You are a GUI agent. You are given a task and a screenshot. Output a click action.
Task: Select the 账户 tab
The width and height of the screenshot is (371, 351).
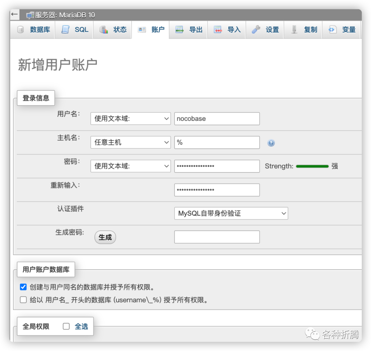[150, 30]
